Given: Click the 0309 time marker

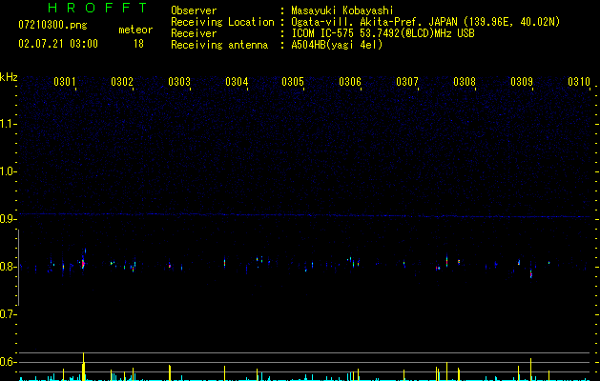Looking at the screenshot, I should (x=522, y=82).
